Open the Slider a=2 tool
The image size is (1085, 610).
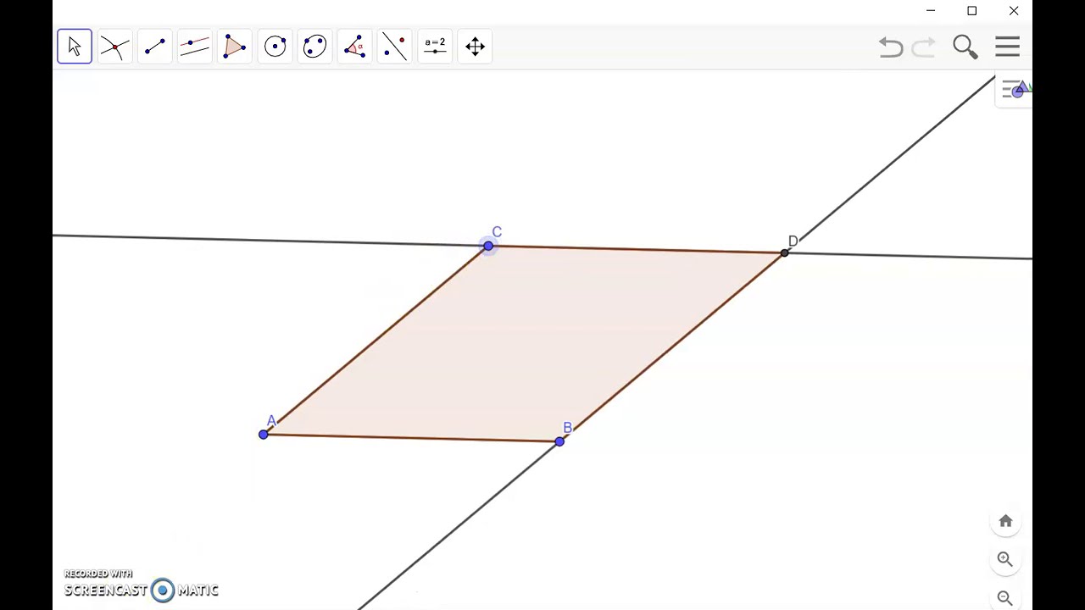tap(435, 47)
